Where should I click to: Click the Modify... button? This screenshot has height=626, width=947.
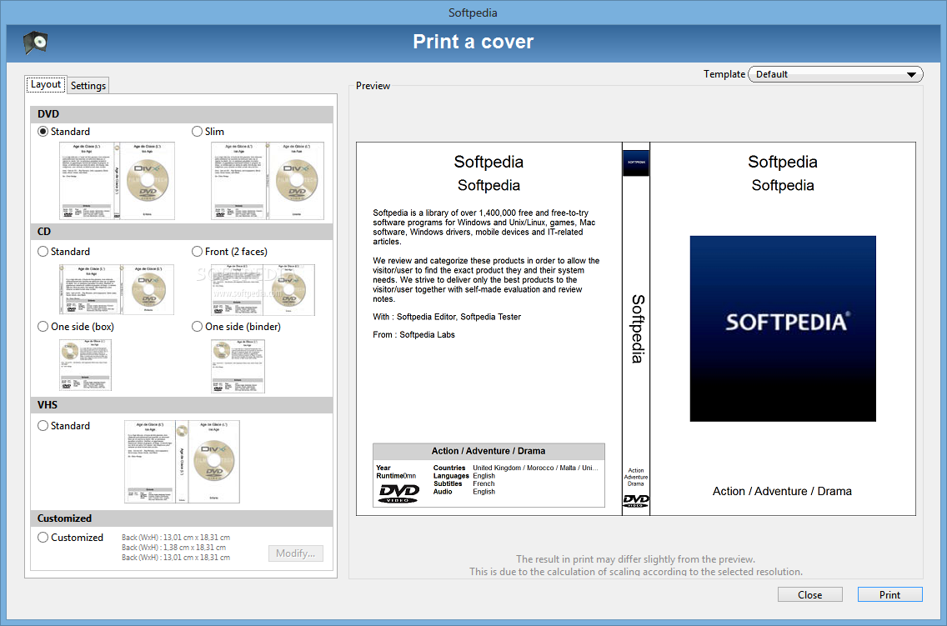pos(295,553)
